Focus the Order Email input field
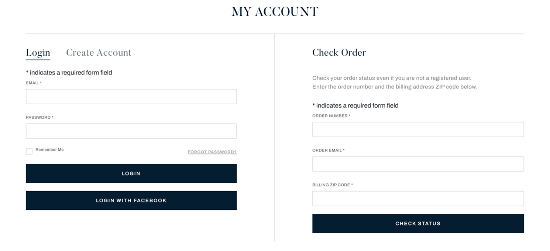 [418, 164]
